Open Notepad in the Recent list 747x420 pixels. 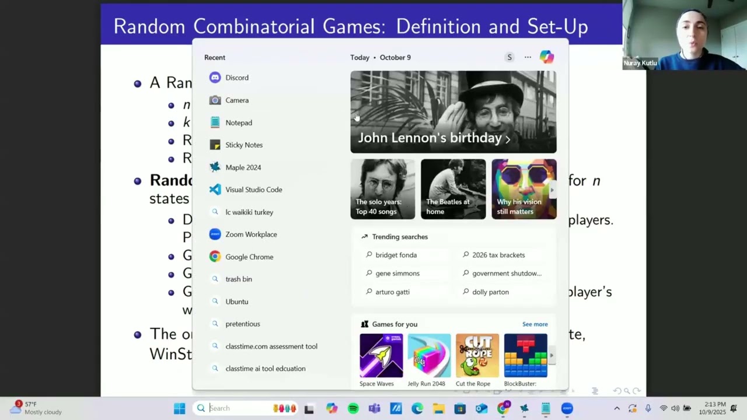coord(239,123)
